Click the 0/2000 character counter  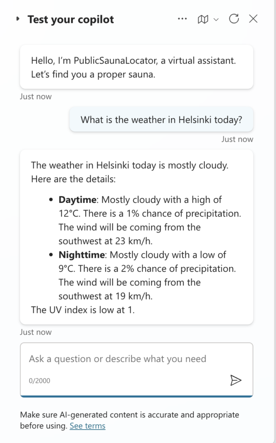coord(39,381)
